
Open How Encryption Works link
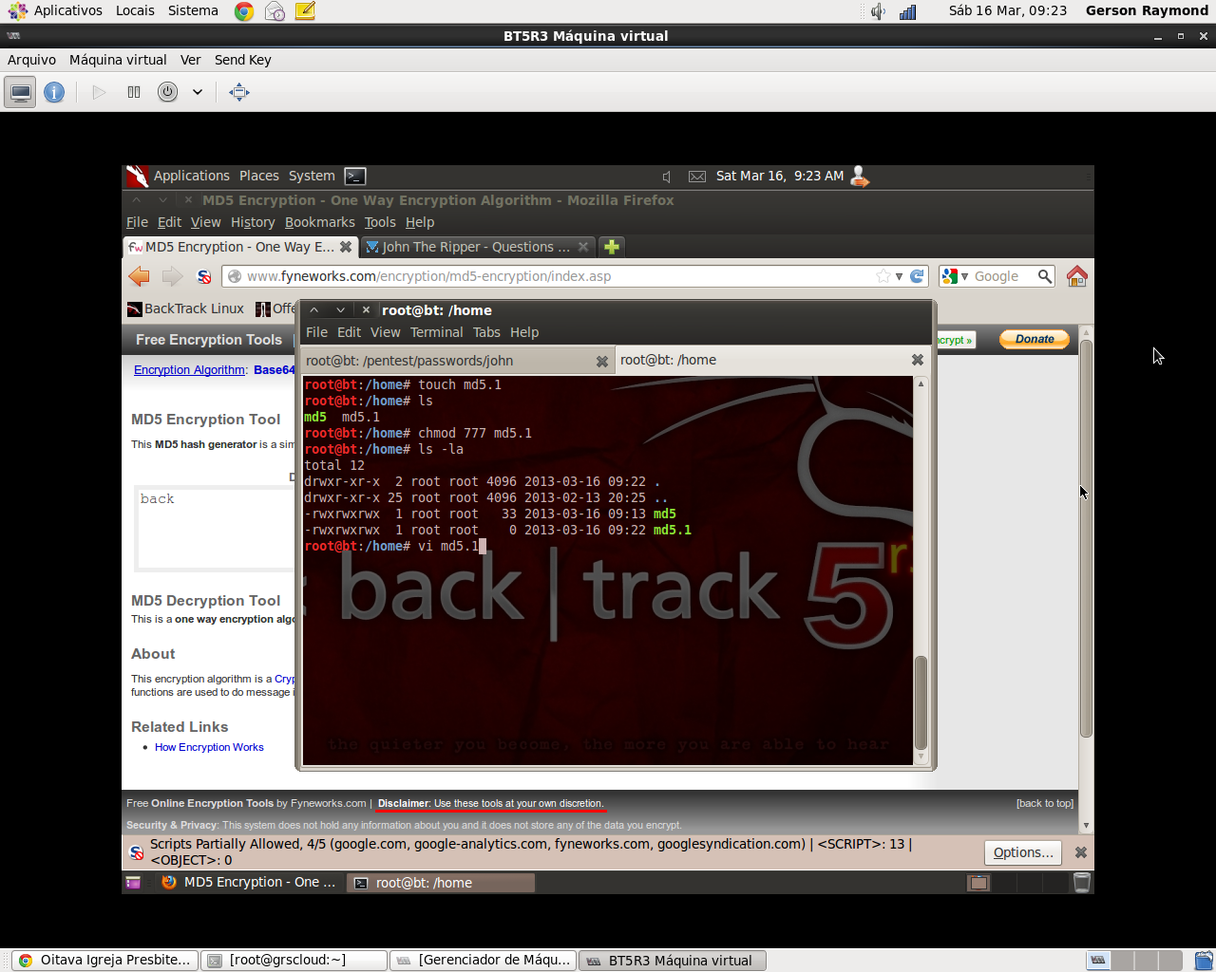point(209,747)
